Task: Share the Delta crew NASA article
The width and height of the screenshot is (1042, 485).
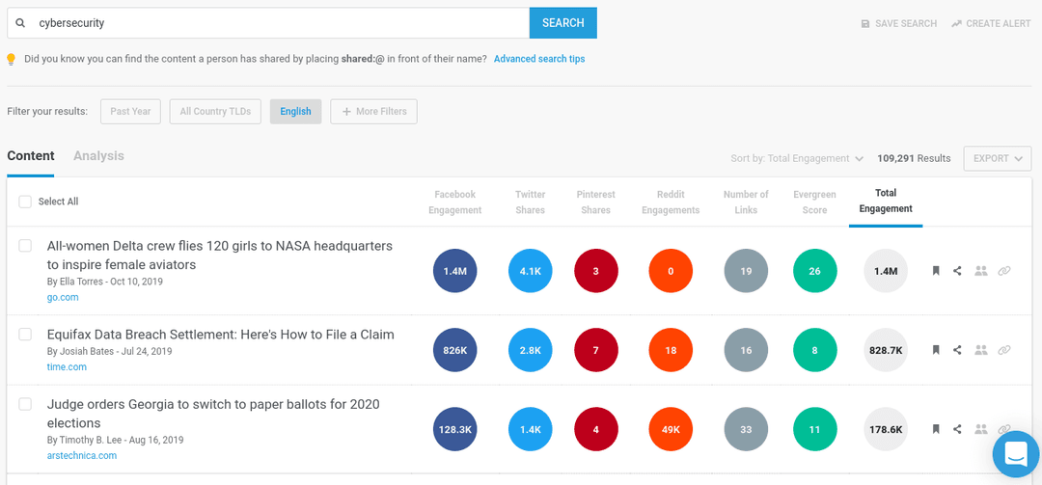Action: (x=957, y=271)
